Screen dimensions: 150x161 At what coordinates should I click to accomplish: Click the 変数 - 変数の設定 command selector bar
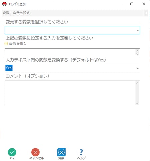pyautogui.click(x=75, y=13)
